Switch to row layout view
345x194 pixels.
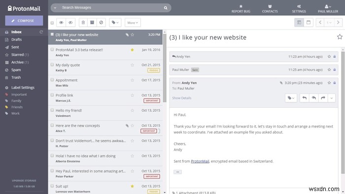point(309,23)
